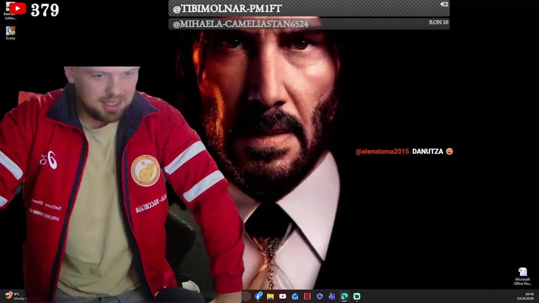Open the weather widget showing 9°C
This screenshot has height=303, width=539.
pos(15,296)
